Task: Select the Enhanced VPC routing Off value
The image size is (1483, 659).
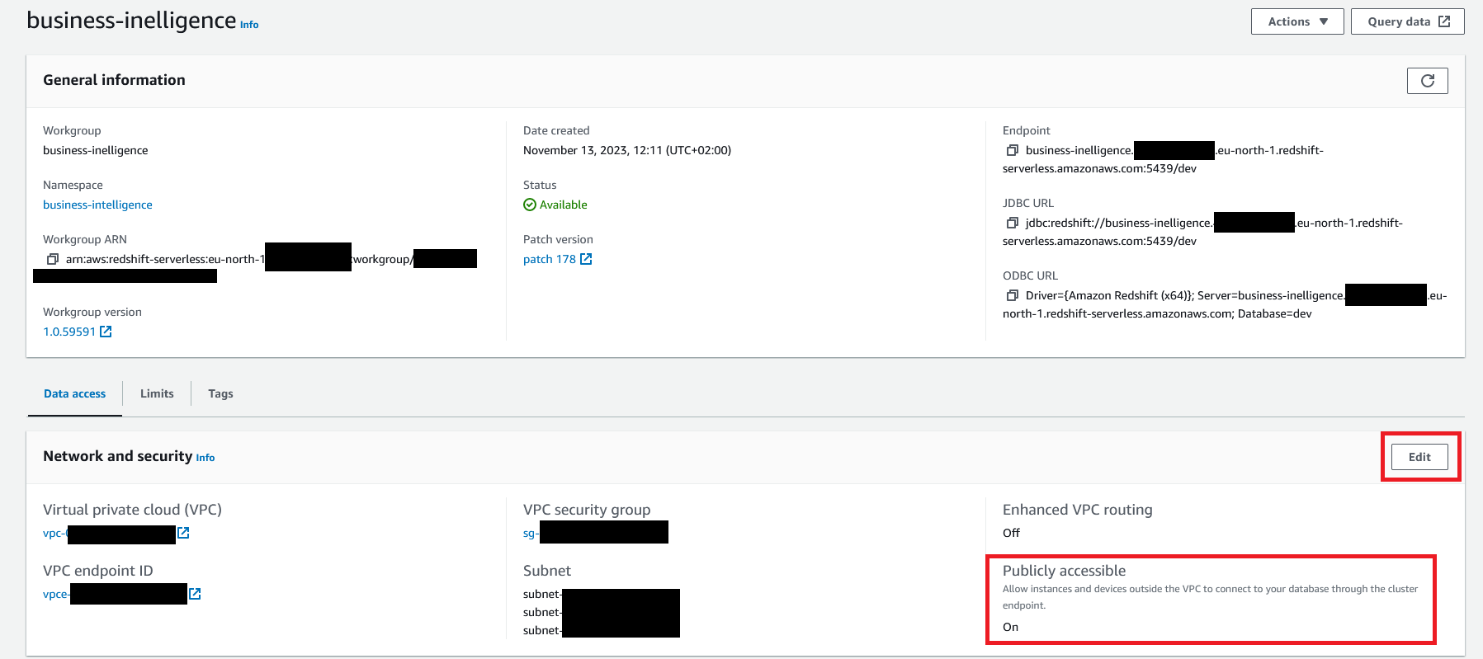Action: (1011, 533)
